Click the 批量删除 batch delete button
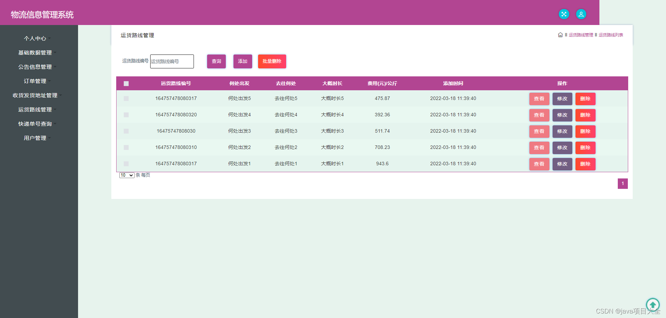This screenshot has height=318, width=666. click(272, 61)
